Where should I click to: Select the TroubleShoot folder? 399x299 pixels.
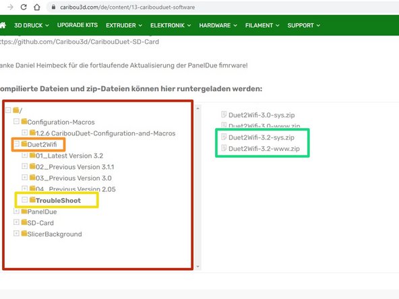(x=58, y=201)
